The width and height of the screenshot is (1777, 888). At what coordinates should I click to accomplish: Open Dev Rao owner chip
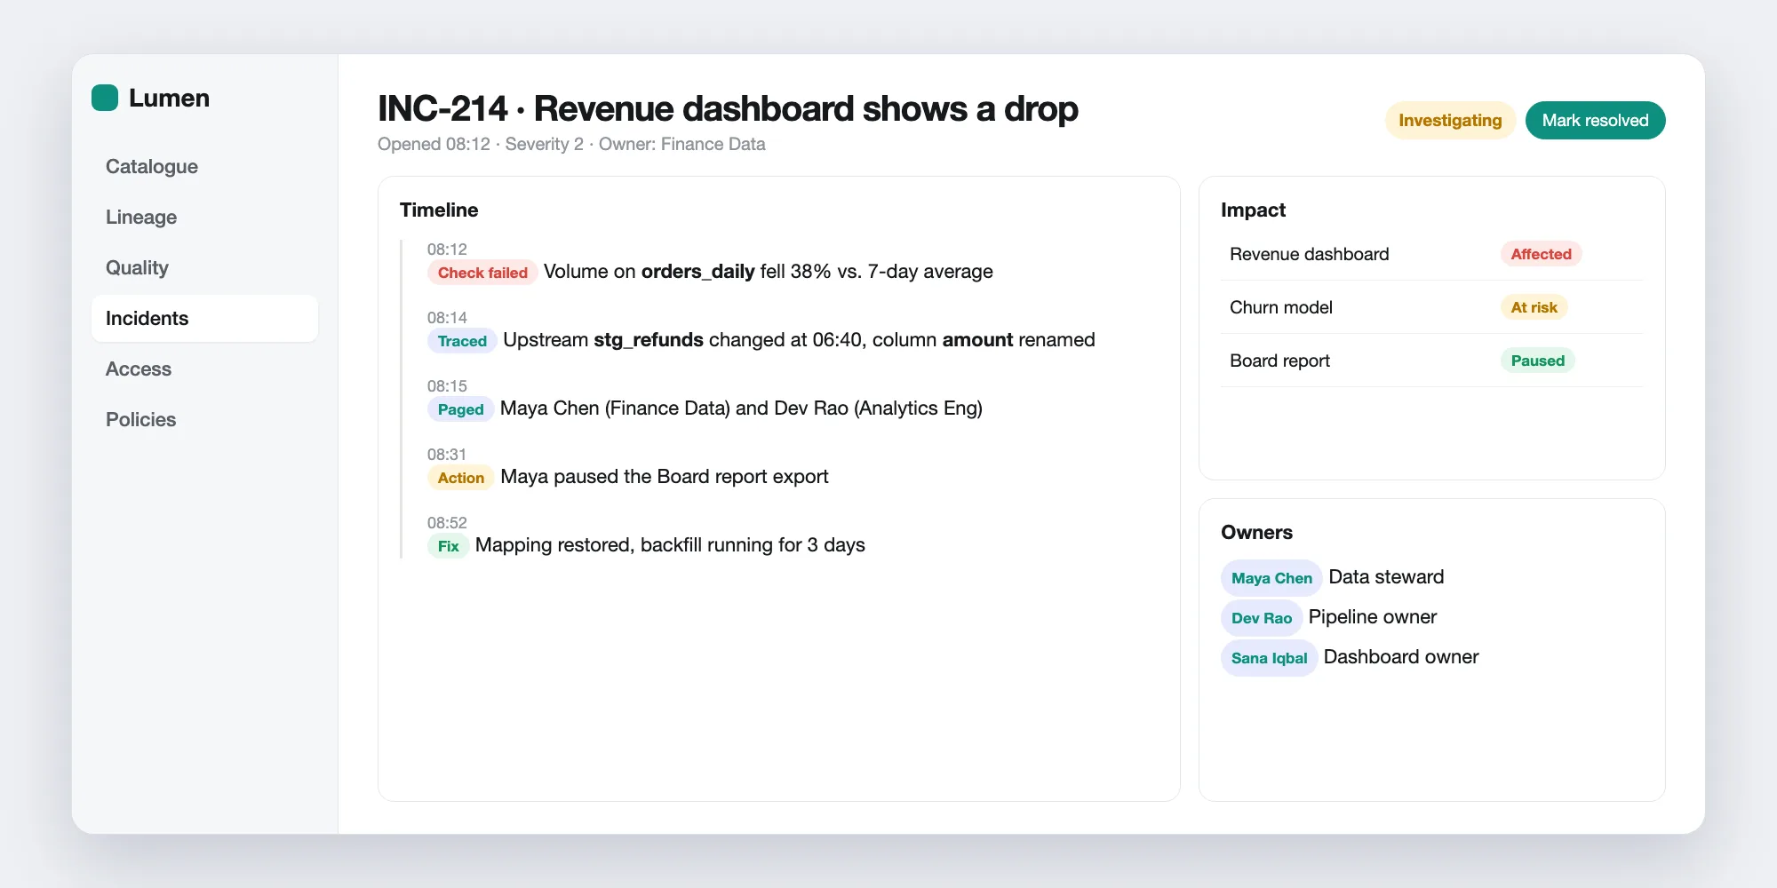coord(1262,618)
